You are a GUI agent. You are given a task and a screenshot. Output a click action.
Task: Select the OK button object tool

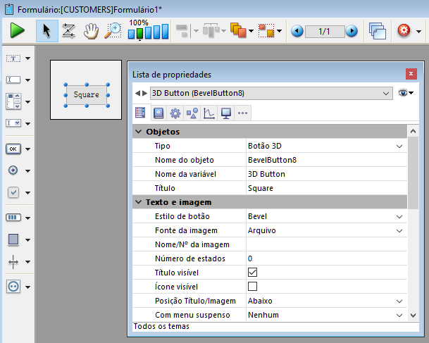point(13,149)
